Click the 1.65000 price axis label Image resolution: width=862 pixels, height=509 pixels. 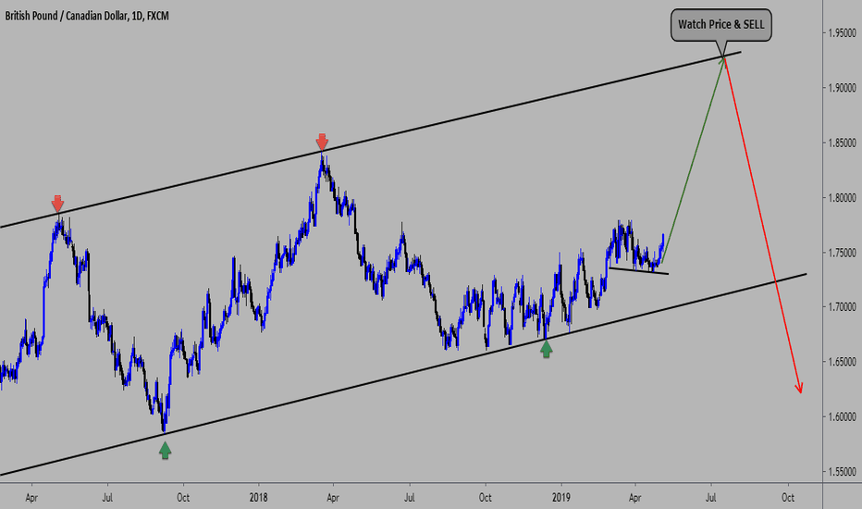coord(842,362)
